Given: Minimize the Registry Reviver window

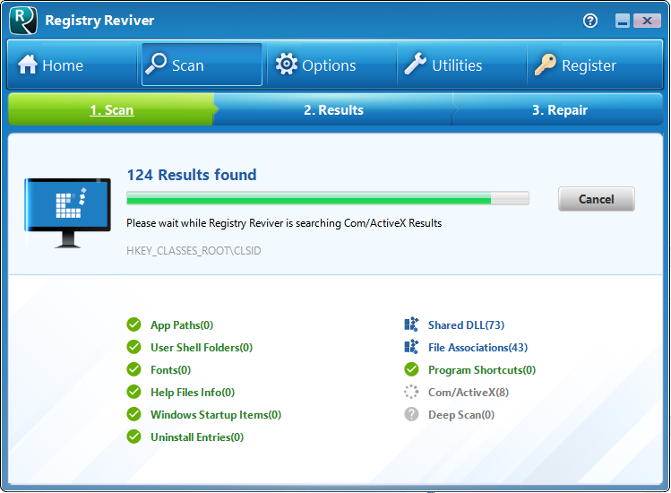Looking at the screenshot, I should [x=623, y=21].
